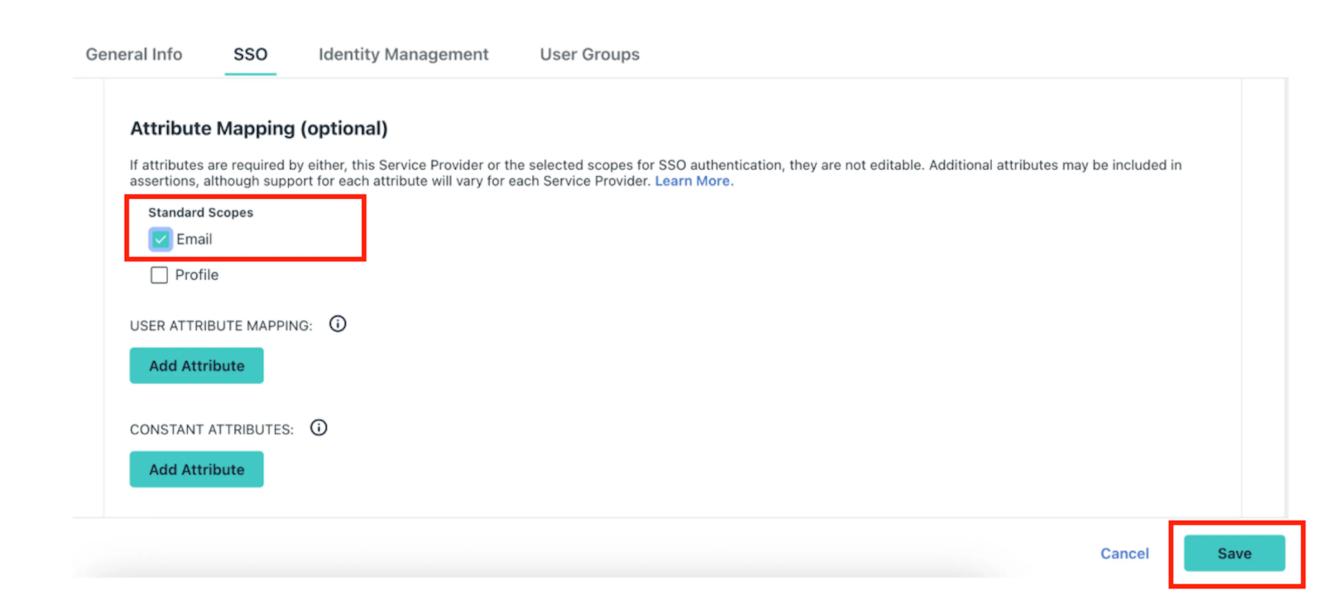1325x600 pixels.
Task: Select the SSO tab
Action: 251,54
